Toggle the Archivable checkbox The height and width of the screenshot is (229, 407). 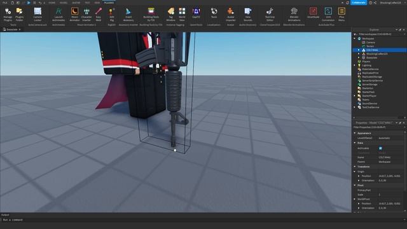click(380, 148)
